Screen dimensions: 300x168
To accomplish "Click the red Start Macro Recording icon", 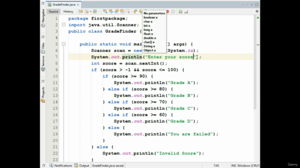I will [x=168, y=12].
